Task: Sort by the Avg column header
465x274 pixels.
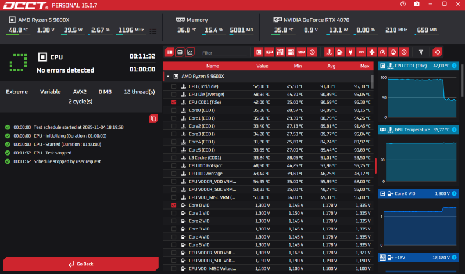Action: 331,66
